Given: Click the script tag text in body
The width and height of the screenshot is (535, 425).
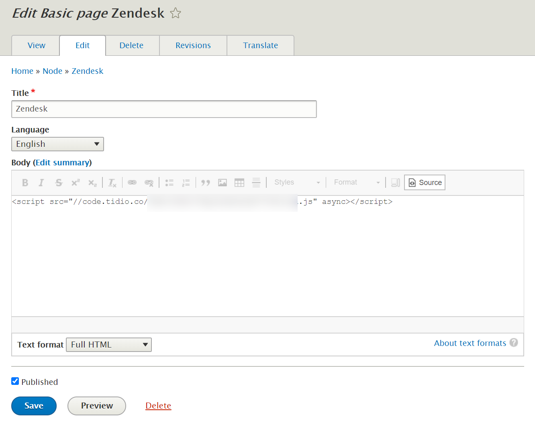Looking at the screenshot, I should (202, 202).
